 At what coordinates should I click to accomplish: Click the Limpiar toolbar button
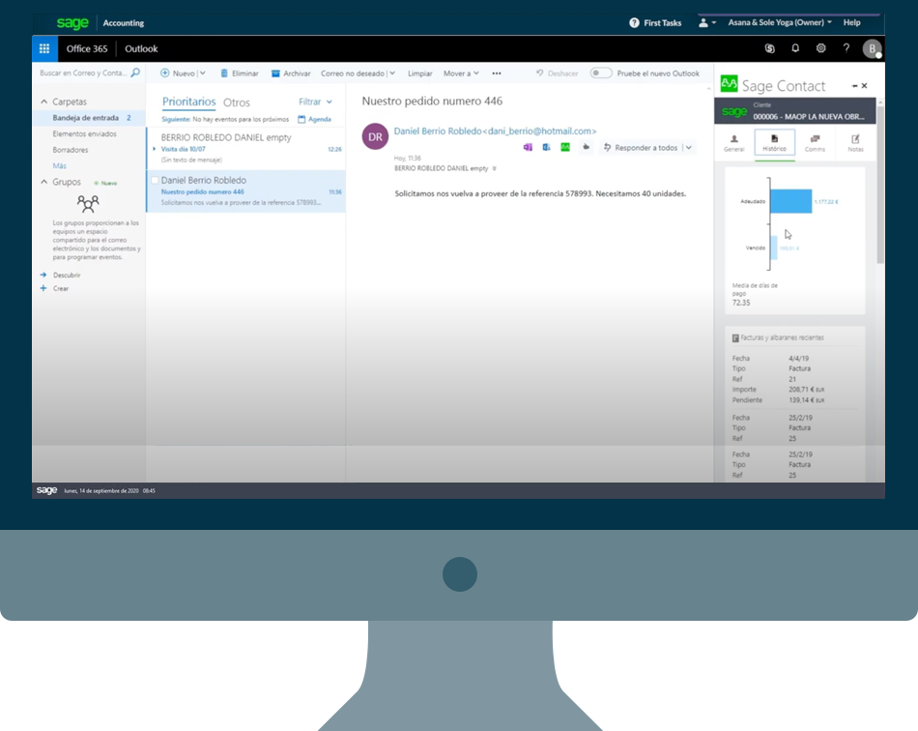tap(419, 73)
